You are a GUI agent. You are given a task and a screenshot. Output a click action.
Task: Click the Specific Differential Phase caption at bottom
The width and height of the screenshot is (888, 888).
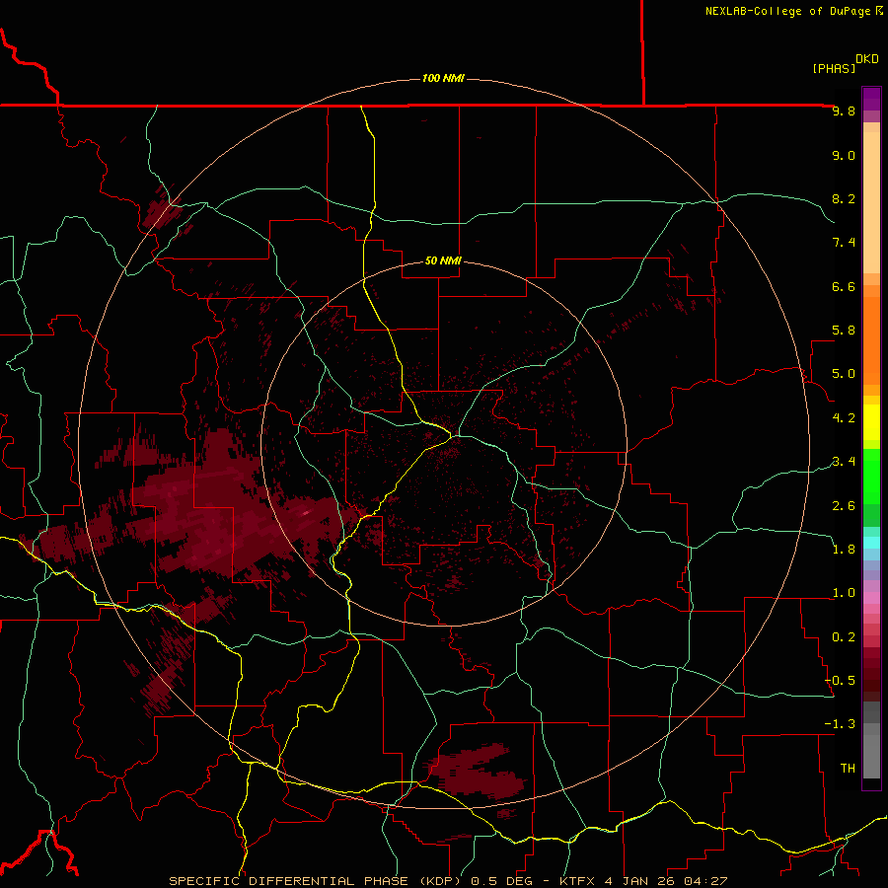coord(448,881)
